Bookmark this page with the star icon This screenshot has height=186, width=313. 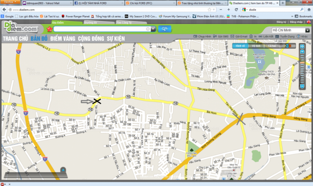pyautogui.click(x=209, y=9)
